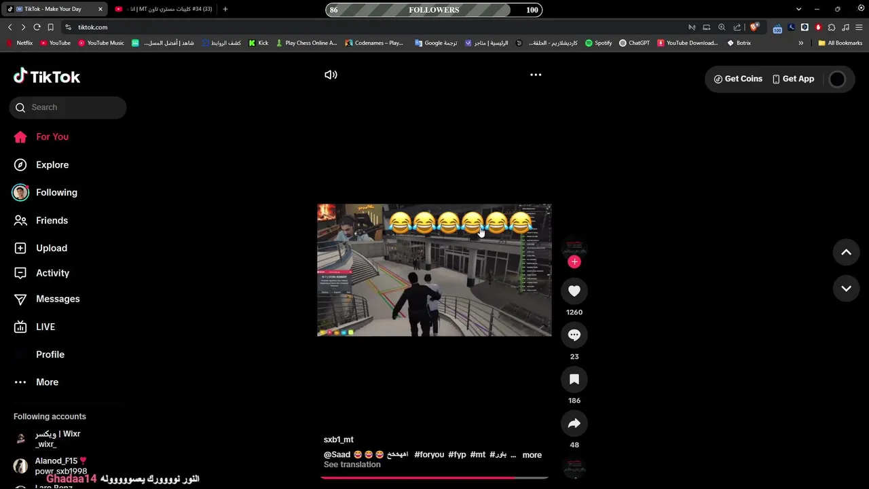
Task: Like the video with the heart icon
Action: tap(574, 291)
